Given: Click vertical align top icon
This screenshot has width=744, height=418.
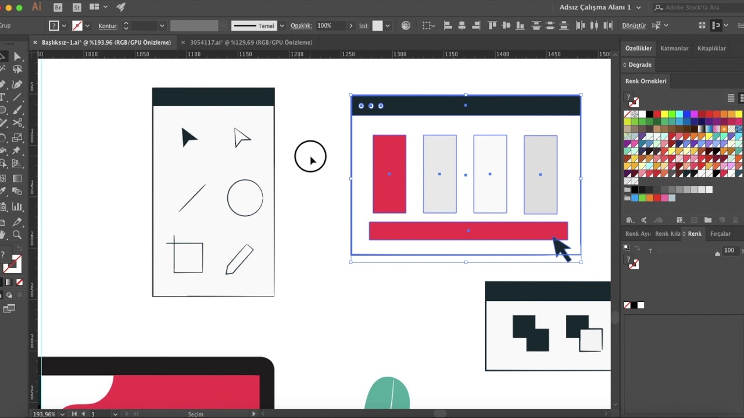Looking at the screenshot, I should click(x=492, y=26).
